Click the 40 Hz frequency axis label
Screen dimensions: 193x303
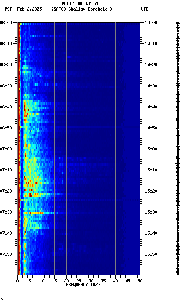[x=115, y=281]
